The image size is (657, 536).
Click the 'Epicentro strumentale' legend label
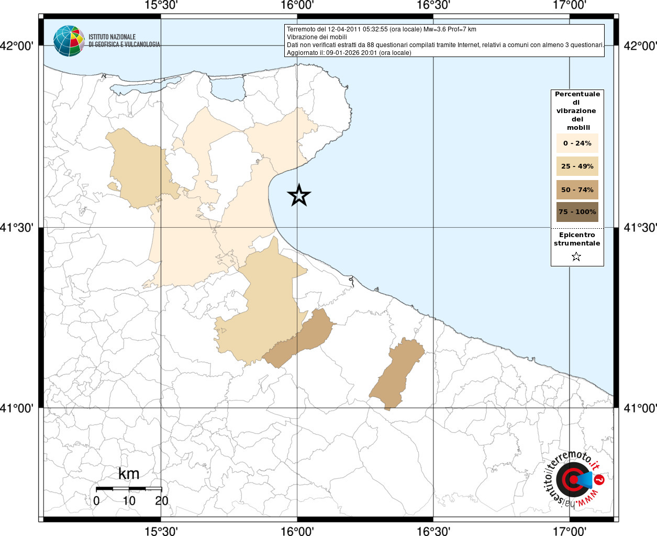(577, 239)
